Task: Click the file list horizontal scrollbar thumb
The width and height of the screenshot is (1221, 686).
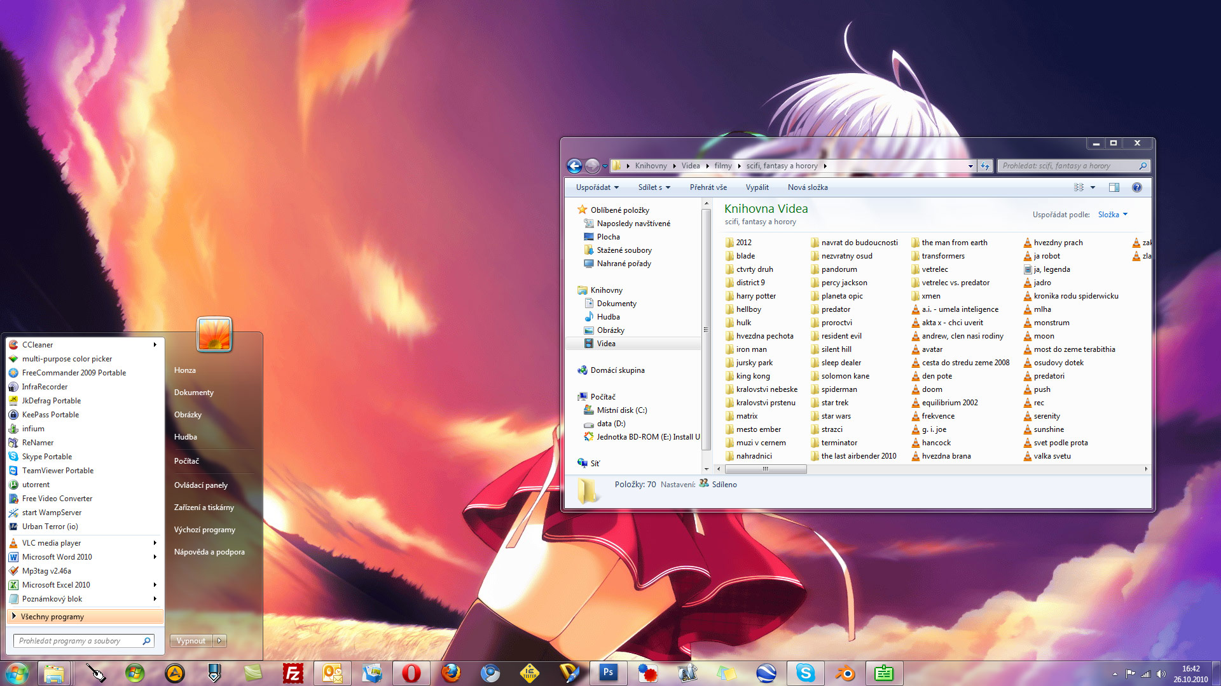Action: (766, 469)
